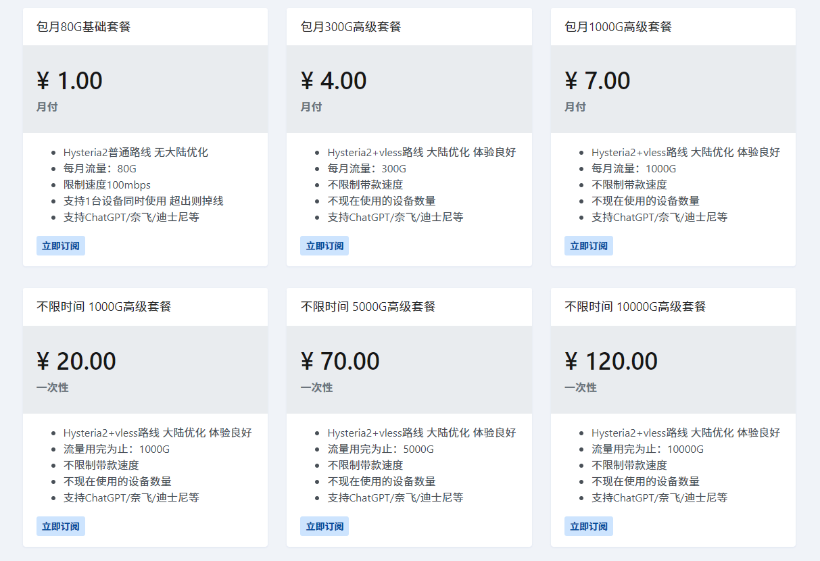Click the 限制速度100mbps feature line
Image resolution: width=820 pixels, height=561 pixels.
tap(107, 185)
